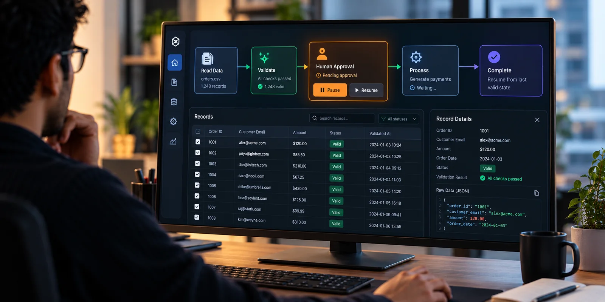Viewport: 605px width, 302px height.
Task: Select the Validate sparkle icon
Action: (x=264, y=58)
